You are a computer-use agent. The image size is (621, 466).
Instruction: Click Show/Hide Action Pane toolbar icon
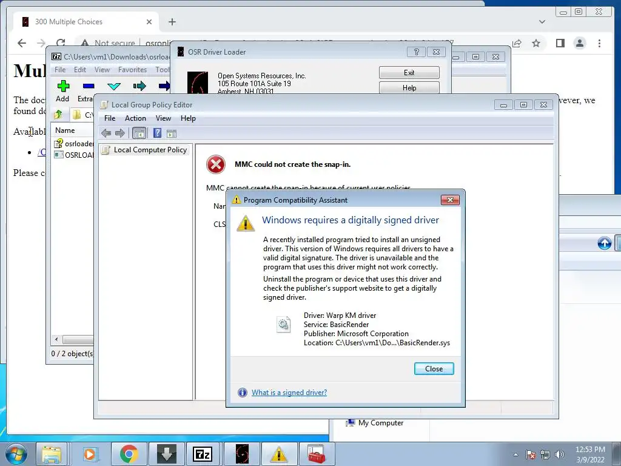coord(172,133)
